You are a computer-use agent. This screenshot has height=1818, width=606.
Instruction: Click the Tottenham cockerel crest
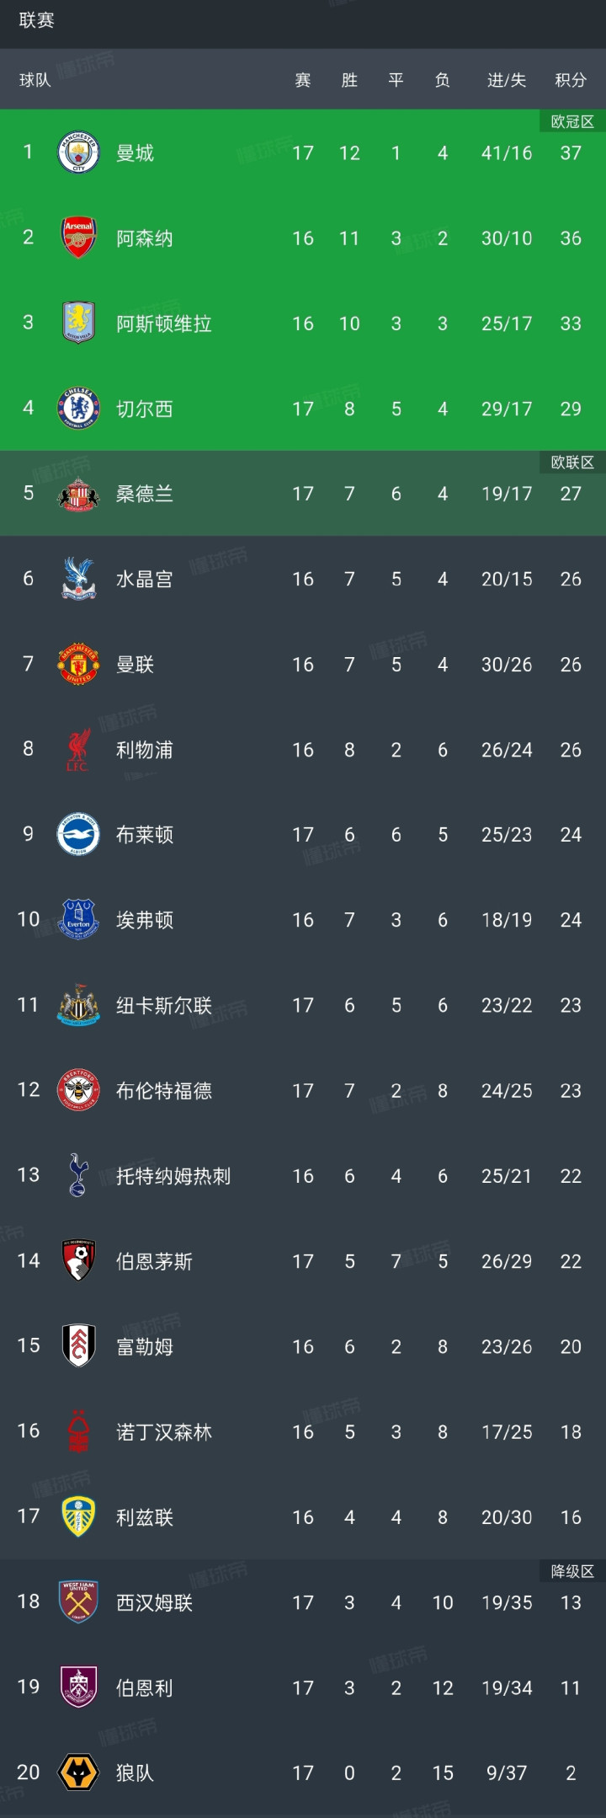(x=78, y=1175)
